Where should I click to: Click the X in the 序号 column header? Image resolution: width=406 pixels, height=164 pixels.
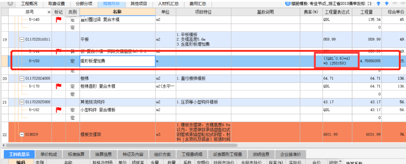49,12
